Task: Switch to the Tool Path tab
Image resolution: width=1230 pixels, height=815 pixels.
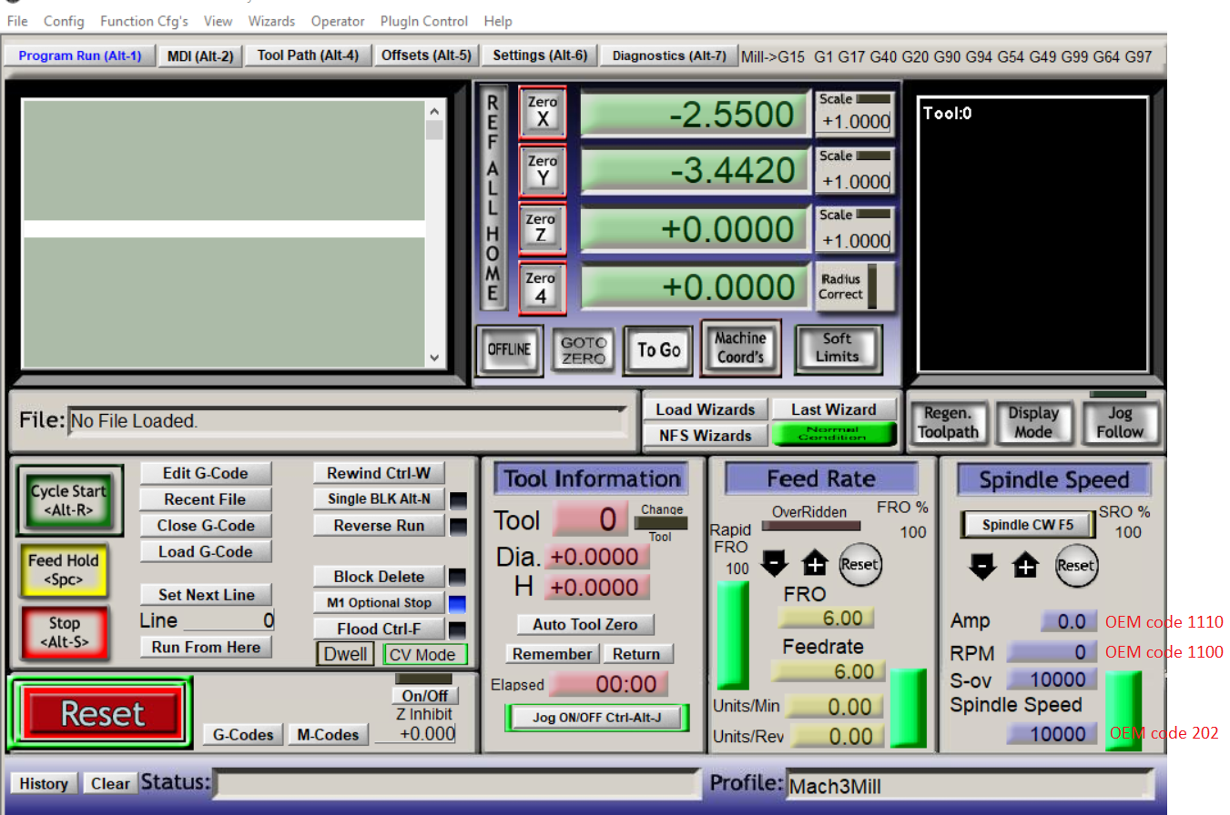Action: [309, 55]
